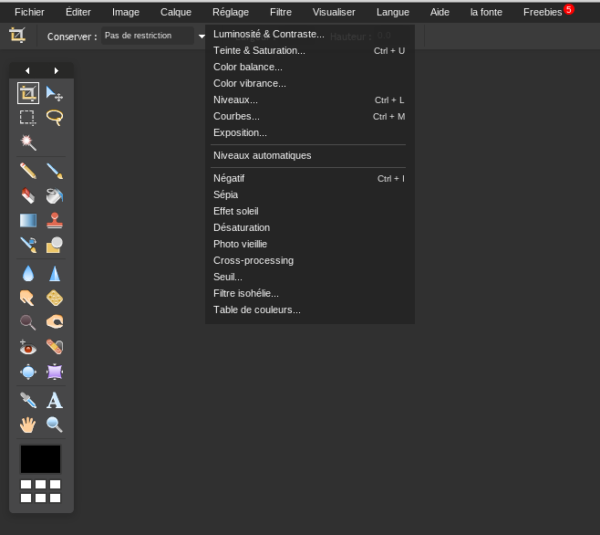Viewport: 600px width, 535px height.
Task: Open the Calque menu
Action: (176, 12)
